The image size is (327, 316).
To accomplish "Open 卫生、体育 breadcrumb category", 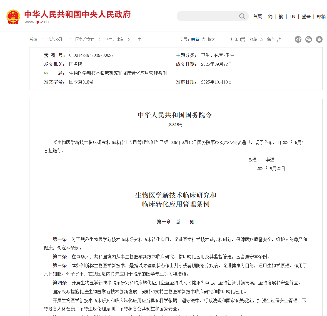I will point(114,40).
